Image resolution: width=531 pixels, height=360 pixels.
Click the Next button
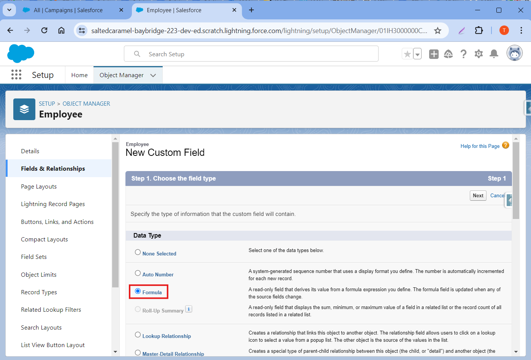point(478,195)
